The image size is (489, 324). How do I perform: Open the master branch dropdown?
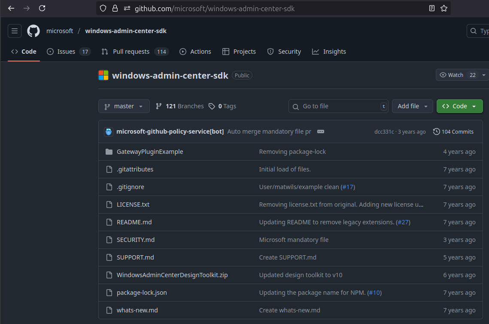point(124,107)
